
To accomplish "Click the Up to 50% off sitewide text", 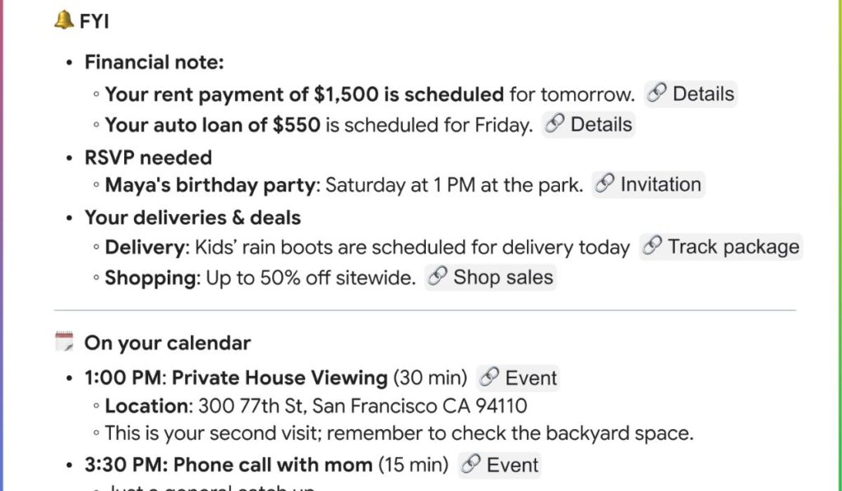I will [x=311, y=278].
